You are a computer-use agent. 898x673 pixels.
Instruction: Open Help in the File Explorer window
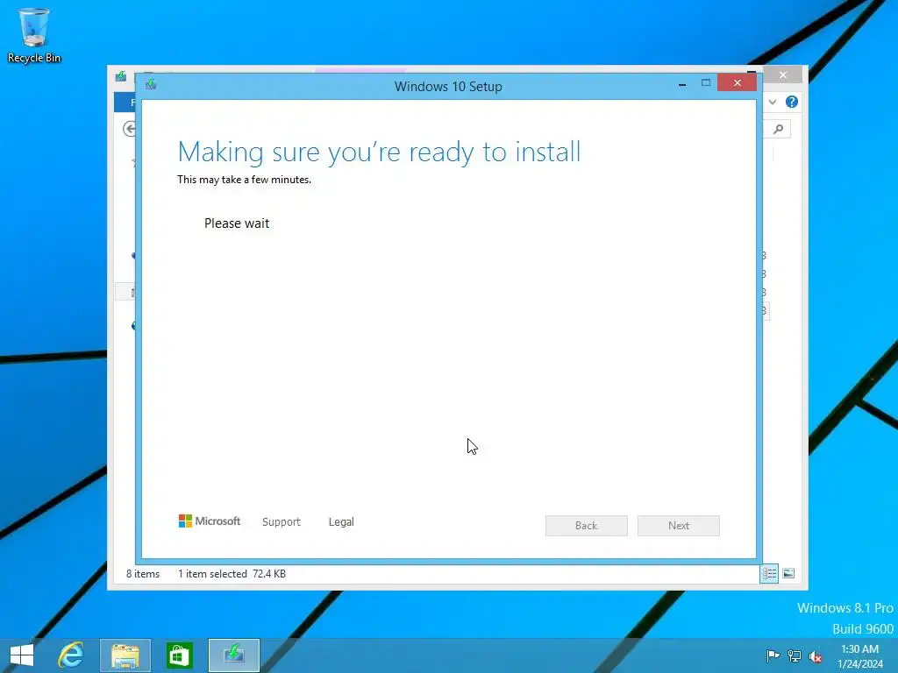point(792,102)
